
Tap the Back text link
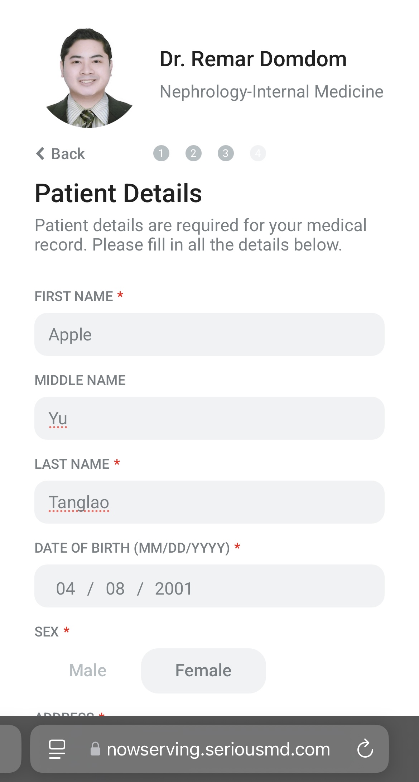(68, 154)
